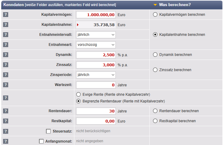Collapse the Was berechnen? header arrow
The image size is (223, 145).
[155, 5]
